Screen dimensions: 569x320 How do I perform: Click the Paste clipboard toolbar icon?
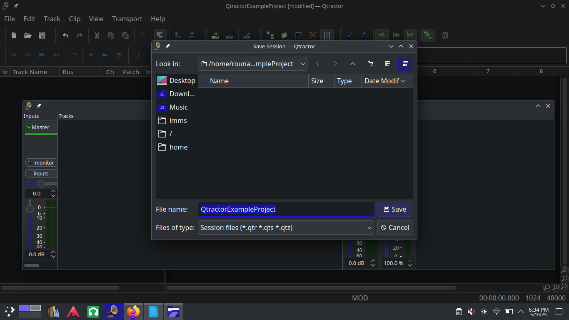(x=125, y=35)
